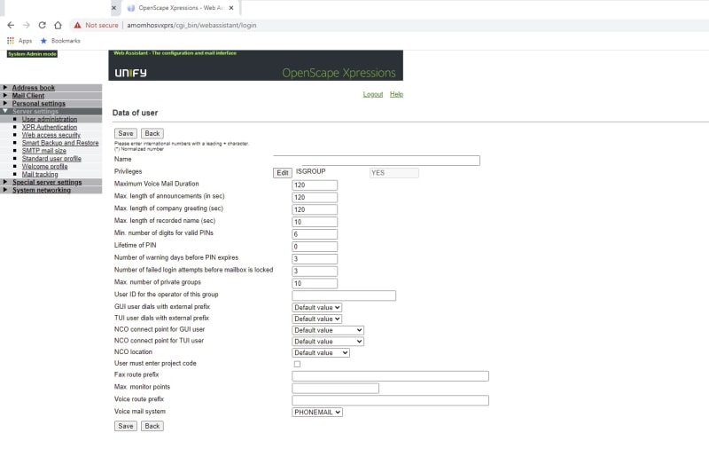Open Smart Backup and Restore link
Screen dimensions: 709x449
[x=60, y=143]
